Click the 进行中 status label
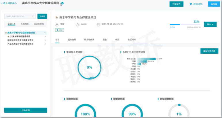 pos(172,27)
